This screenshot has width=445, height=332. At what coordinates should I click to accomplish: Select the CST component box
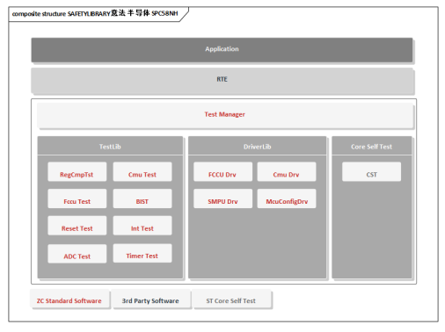coord(371,172)
